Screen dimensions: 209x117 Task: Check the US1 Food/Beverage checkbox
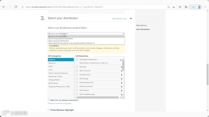point(77,94)
